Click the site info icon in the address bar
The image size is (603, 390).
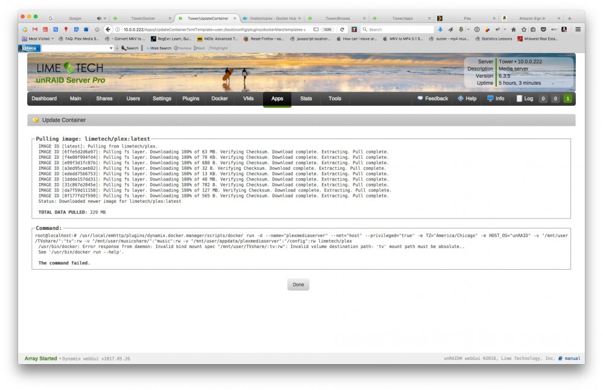(118, 29)
